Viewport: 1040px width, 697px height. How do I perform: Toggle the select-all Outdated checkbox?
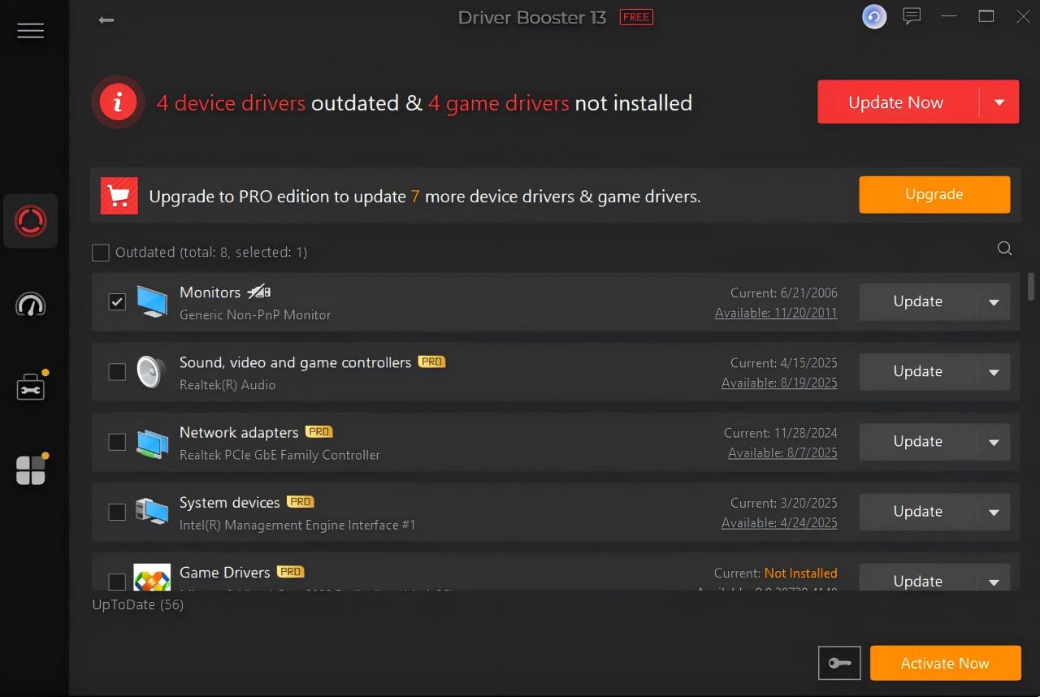click(x=101, y=253)
